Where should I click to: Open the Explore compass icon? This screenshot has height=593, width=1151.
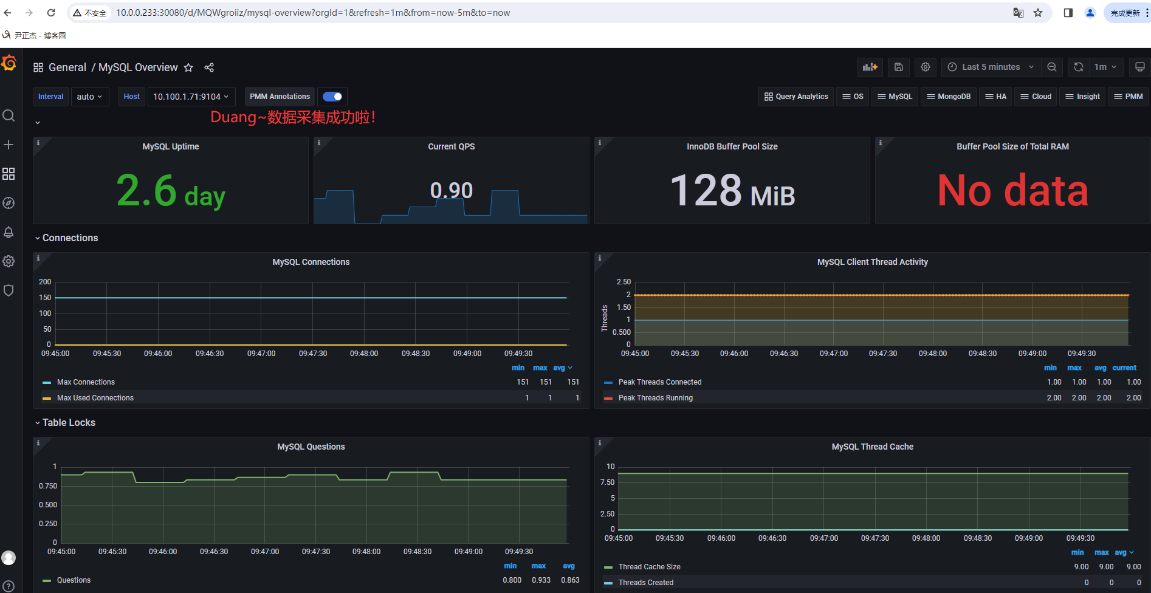[9, 203]
